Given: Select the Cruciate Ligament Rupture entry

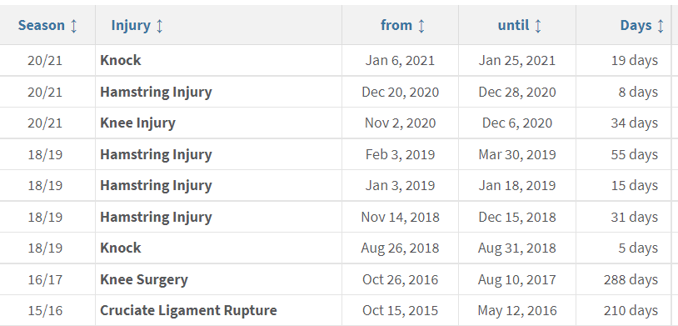Looking at the screenshot, I should click(x=188, y=310).
